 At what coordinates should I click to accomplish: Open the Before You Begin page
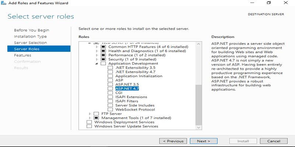pos(31,30)
